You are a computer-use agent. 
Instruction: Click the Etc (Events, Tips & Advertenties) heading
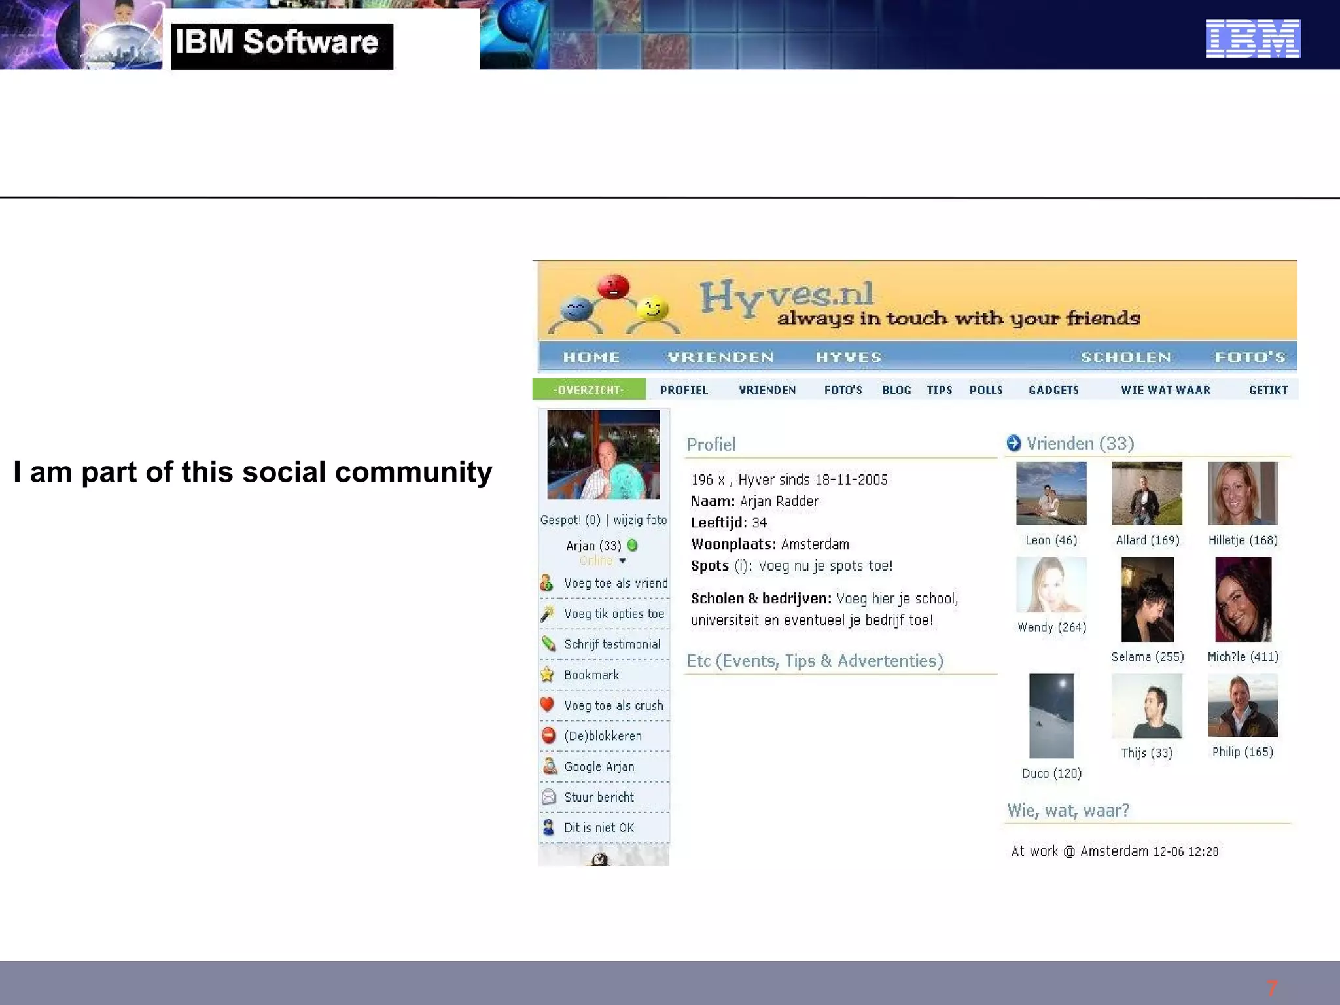(815, 661)
